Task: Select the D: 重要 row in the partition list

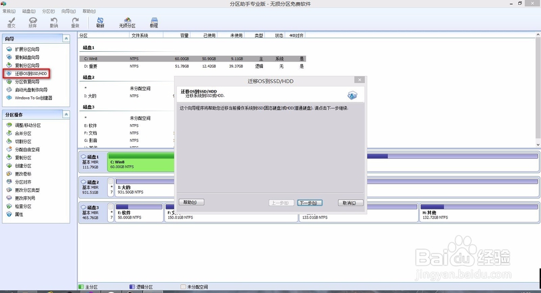Action: pos(193,66)
